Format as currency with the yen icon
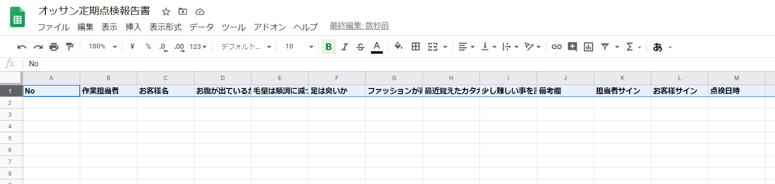The width and height of the screenshot is (775, 184). coord(132,47)
